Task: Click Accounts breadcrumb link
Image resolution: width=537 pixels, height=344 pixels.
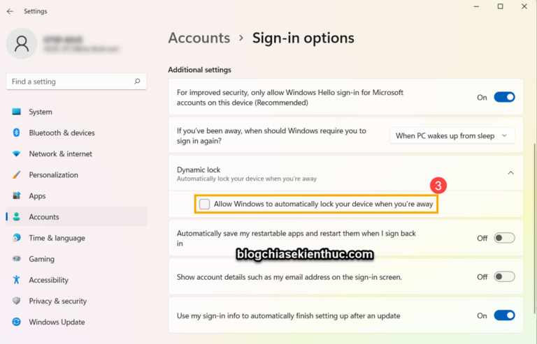Action: pyautogui.click(x=199, y=38)
